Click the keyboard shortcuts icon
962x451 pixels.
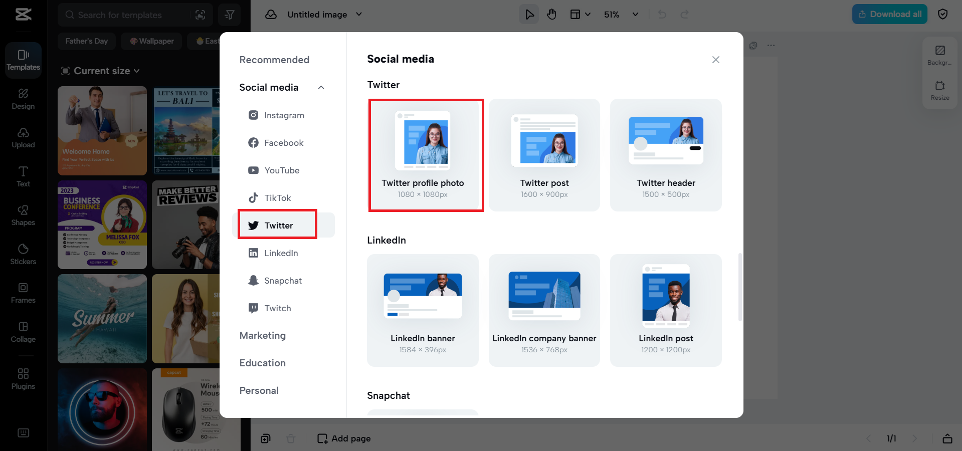[x=23, y=433]
